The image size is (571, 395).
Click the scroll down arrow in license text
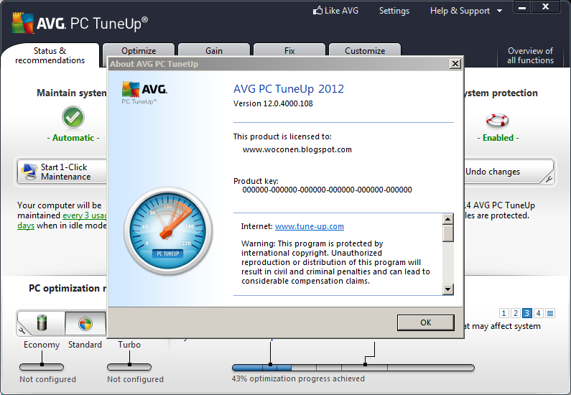point(448,289)
